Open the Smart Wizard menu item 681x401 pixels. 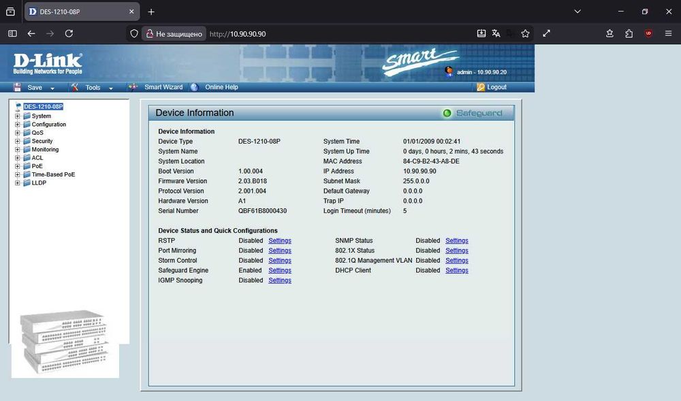(x=163, y=87)
